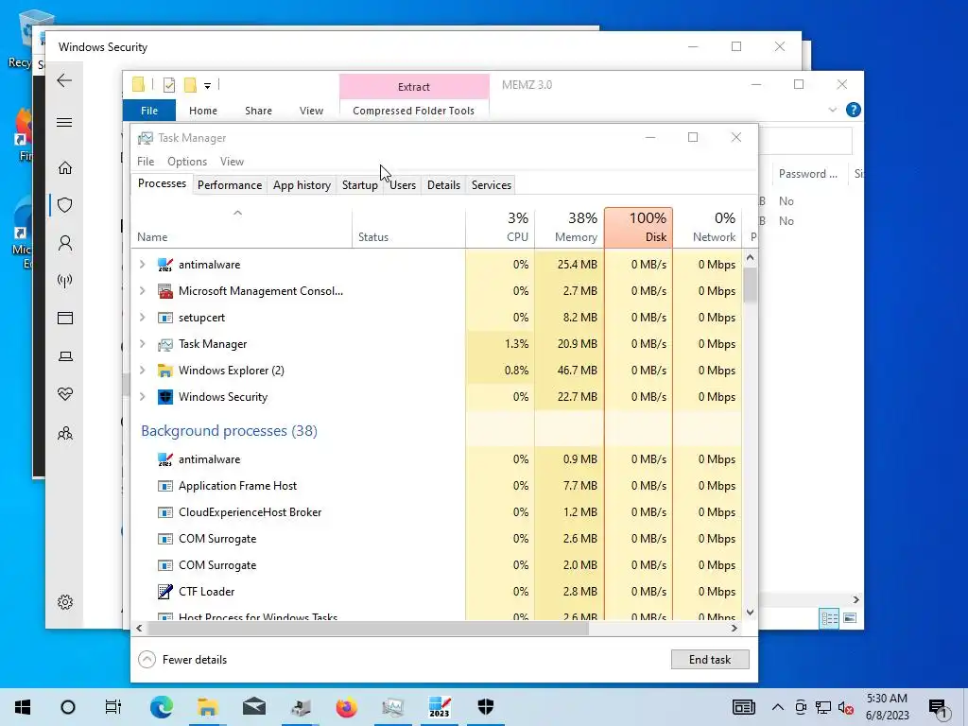Open Device security laptop icon in sidebar
This screenshot has width=968, height=726.
(65, 356)
